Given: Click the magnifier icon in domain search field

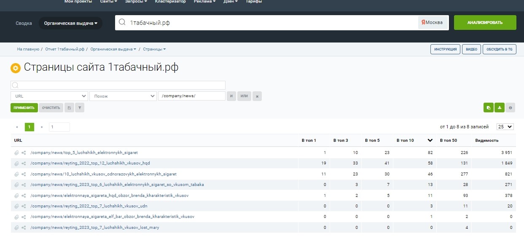Looking at the screenshot, I should tap(122, 22).
